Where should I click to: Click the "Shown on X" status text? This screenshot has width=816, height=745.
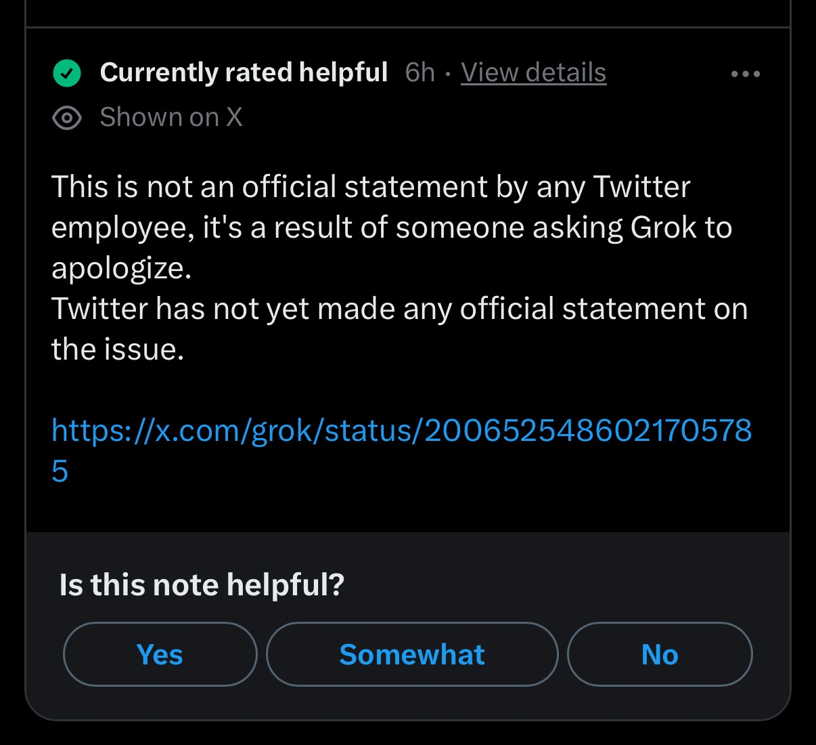pos(171,117)
